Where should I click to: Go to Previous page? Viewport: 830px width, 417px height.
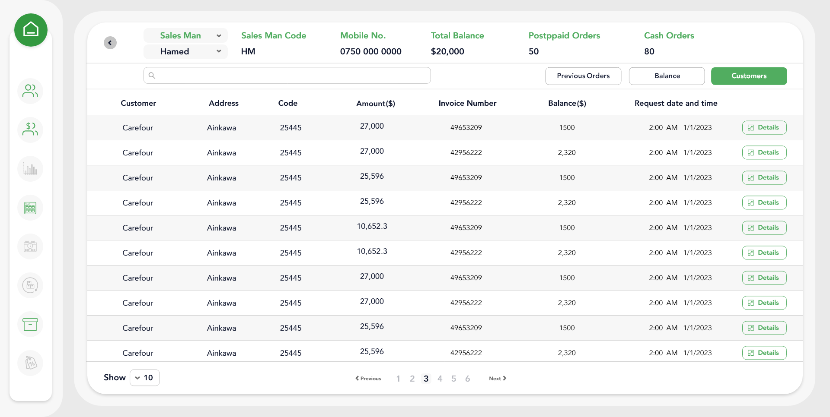coord(368,379)
